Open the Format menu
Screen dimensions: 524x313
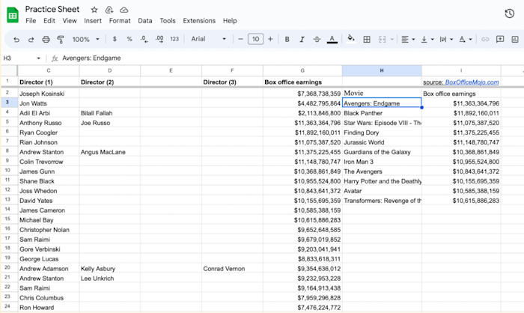point(120,21)
